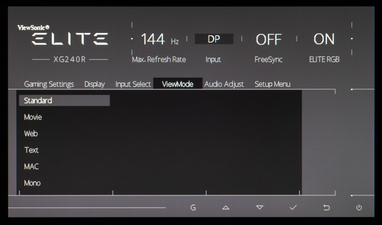Click the FreeSync OFF status
The width and height of the screenshot is (382, 225).
[x=269, y=39]
